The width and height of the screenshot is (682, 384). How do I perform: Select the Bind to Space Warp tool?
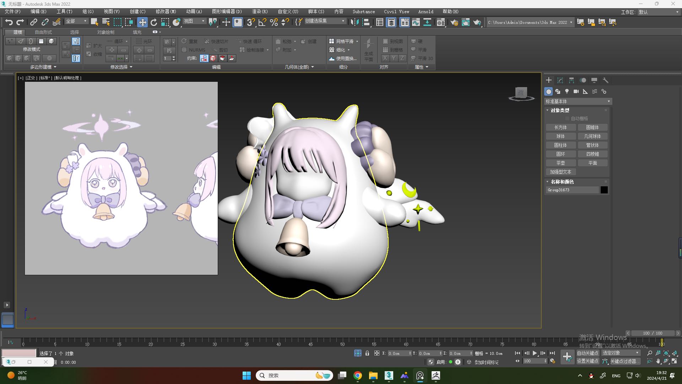tap(56, 22)
